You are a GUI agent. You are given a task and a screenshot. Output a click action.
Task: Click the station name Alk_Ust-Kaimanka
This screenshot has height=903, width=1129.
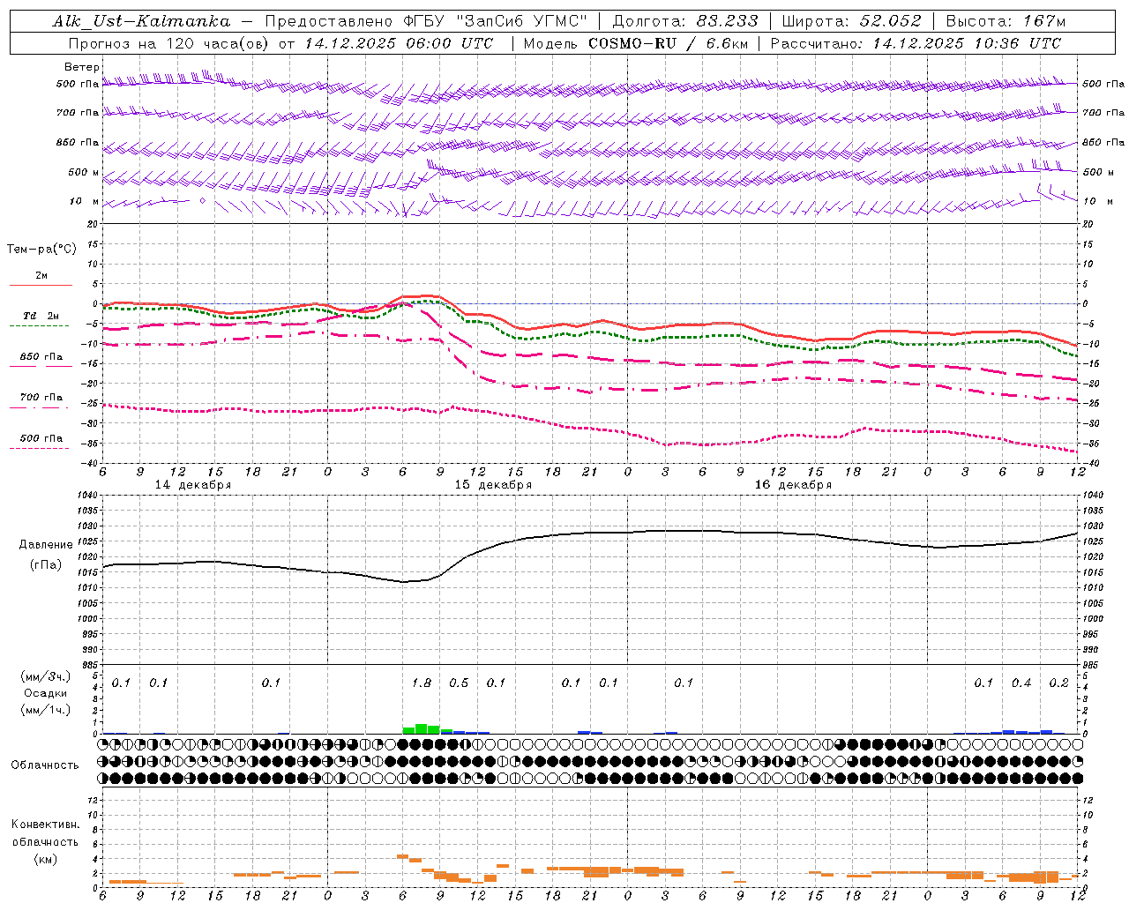[141, 21]
